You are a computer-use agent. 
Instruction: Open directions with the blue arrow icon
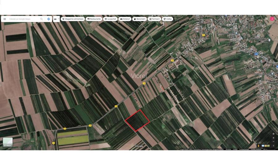pyautogui.click(x=48, y=19)
